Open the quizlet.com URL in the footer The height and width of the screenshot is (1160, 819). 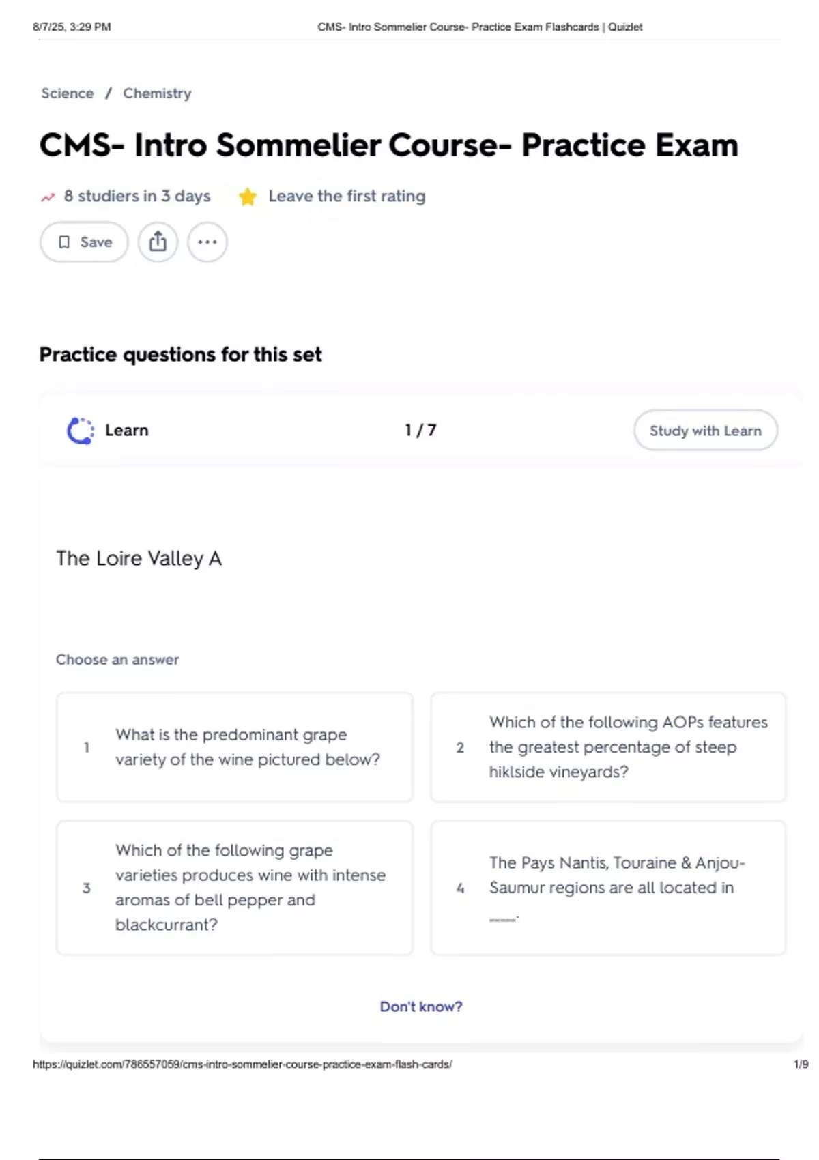point(242,1064)
